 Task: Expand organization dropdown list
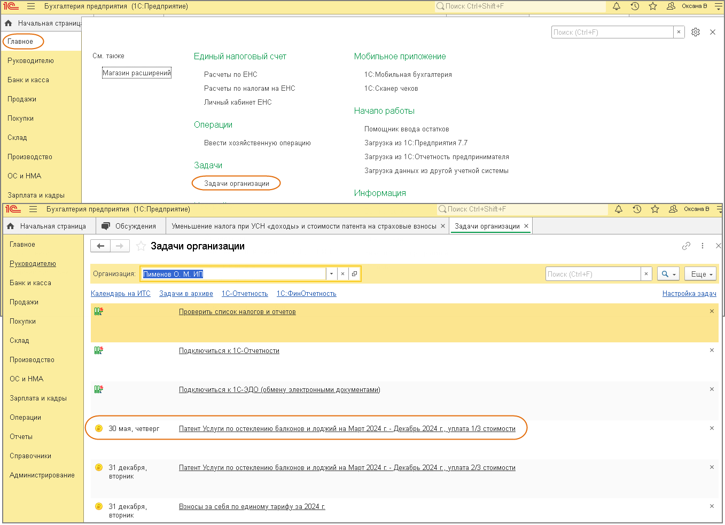[331, 274]
